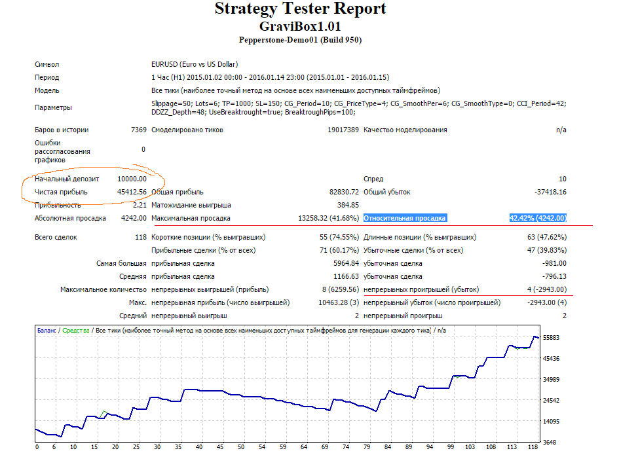The width and height of the screenshot is (619, 455).
Task: Select consecutive wins value '8 (6259.56)'
Action: click(x=341, y=289)
